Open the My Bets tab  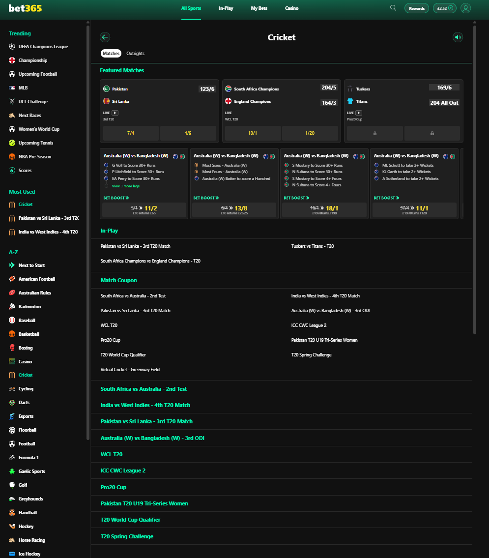(259, 8)
